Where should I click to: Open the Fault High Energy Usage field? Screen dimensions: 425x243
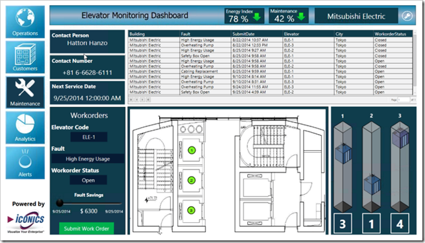tap(88, 159)
